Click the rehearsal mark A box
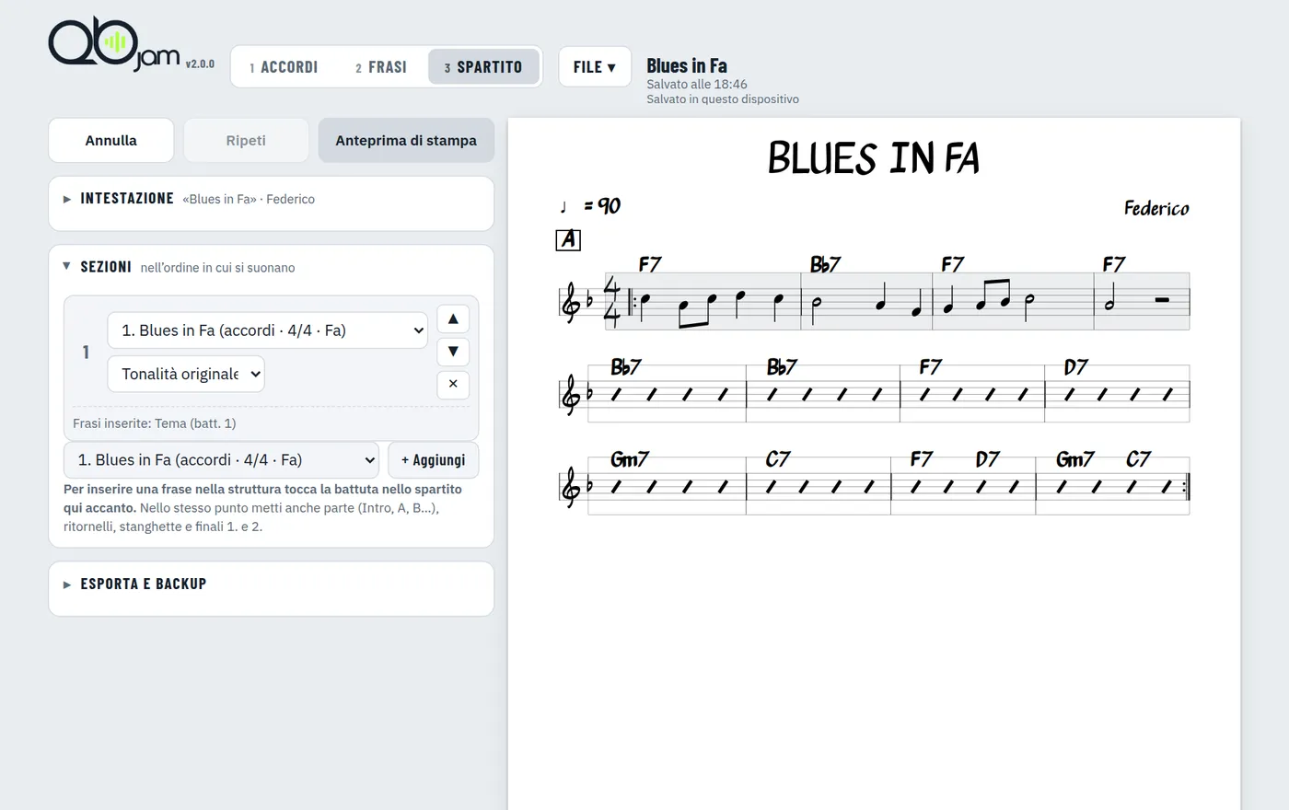This screenshot has width=1289, height=810. click(568, 239)
